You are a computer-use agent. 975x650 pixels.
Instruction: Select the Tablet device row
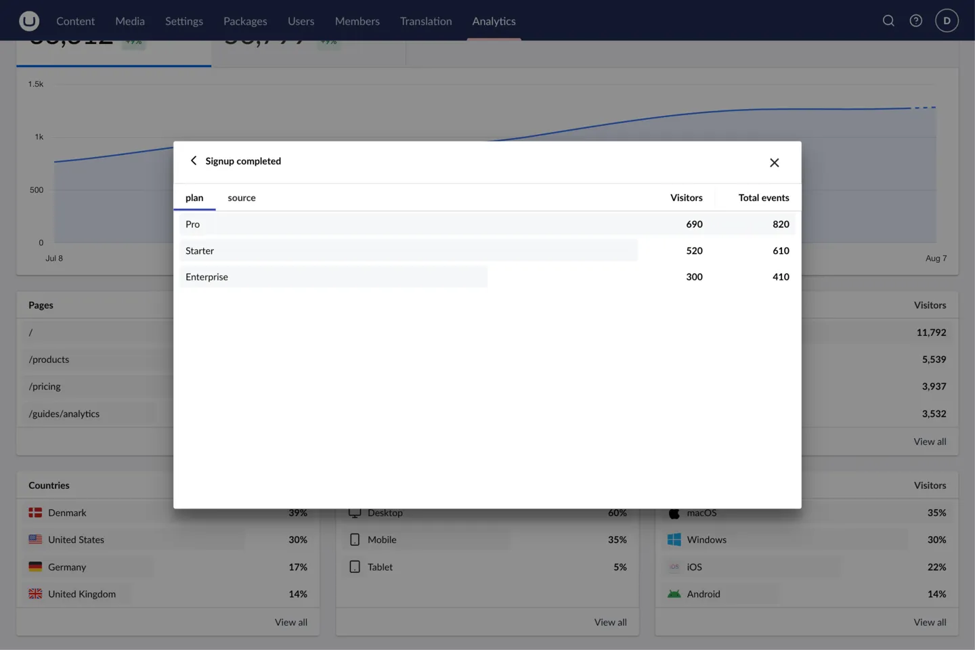[x=487, y=567]
